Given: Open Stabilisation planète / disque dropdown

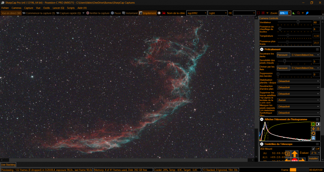Looking at the screenshot, I should click(298, 81).
